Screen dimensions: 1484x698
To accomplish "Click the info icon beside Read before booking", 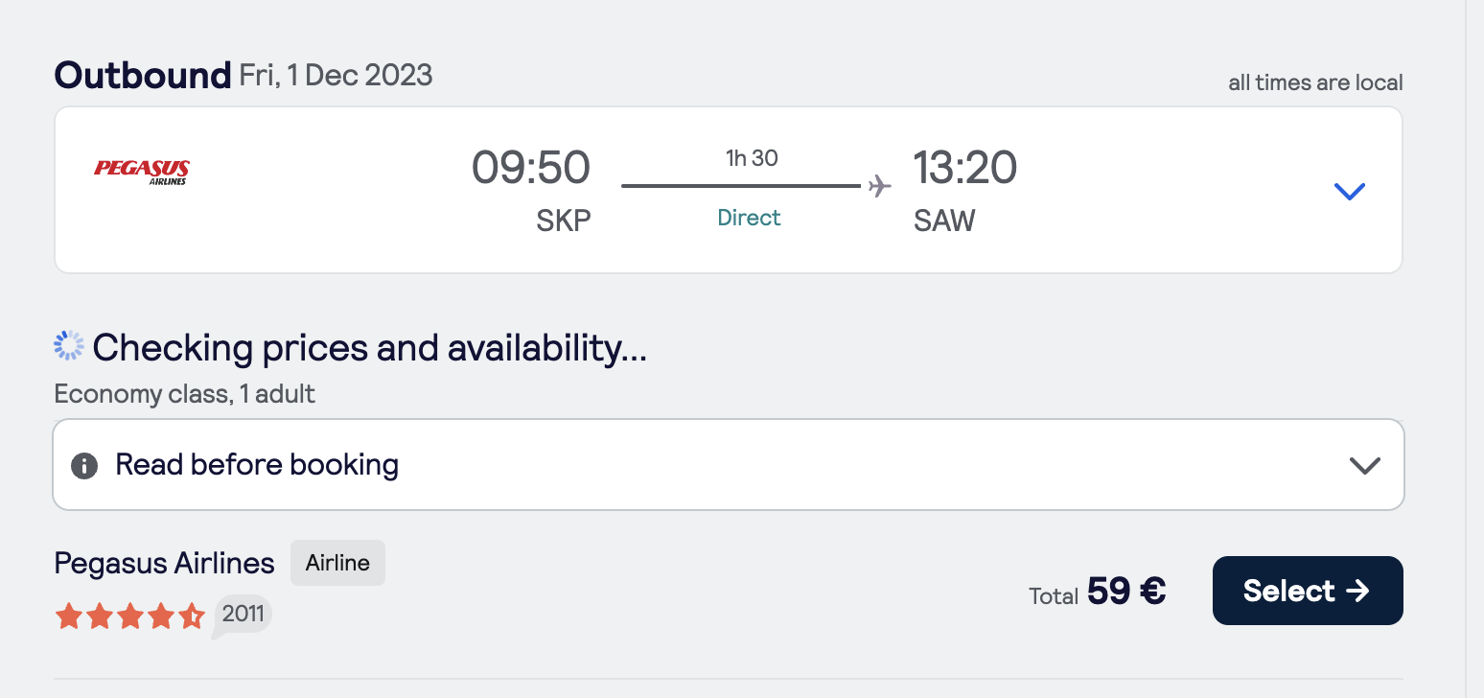I will click(x=84, y=466).
